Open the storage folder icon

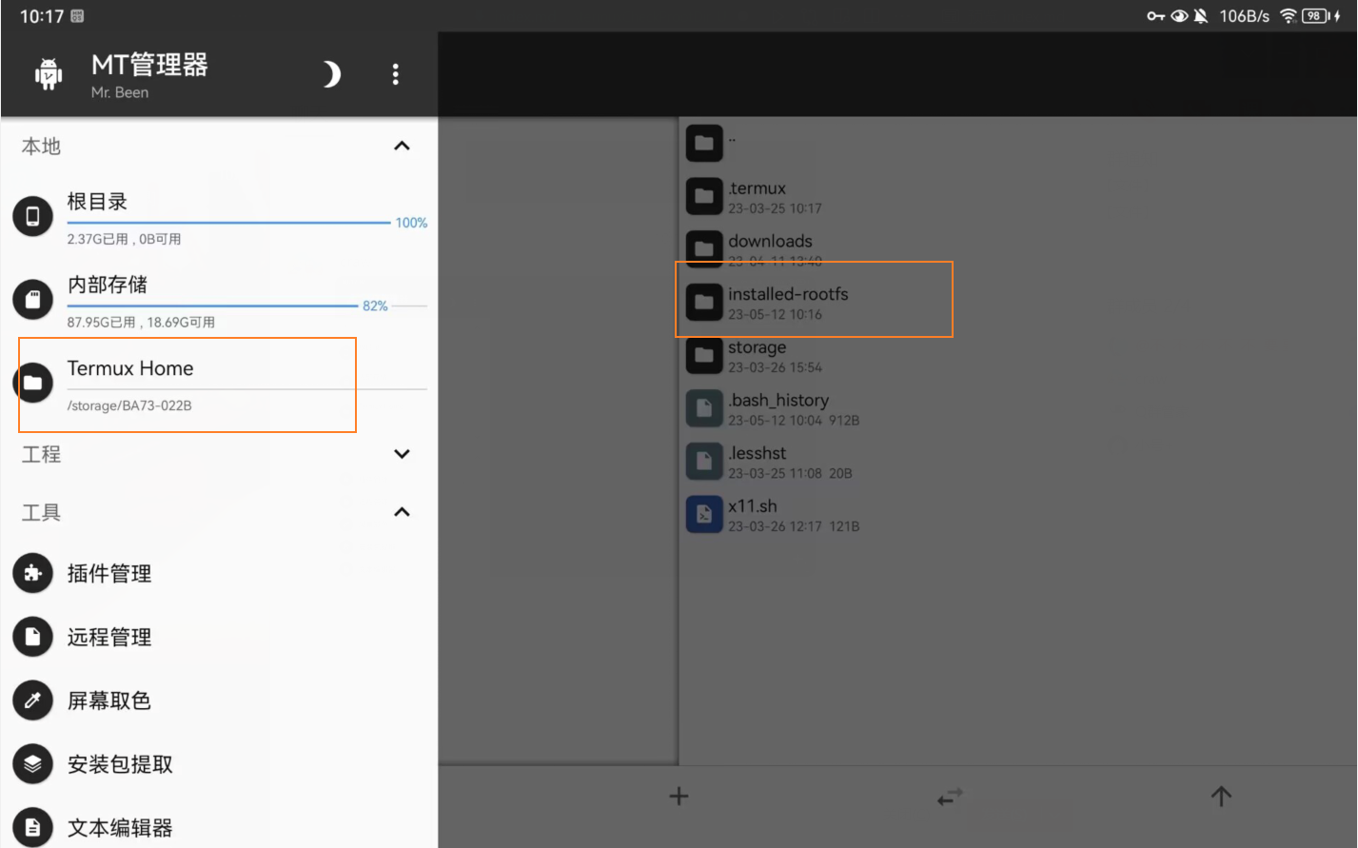(x=704, y=355)
